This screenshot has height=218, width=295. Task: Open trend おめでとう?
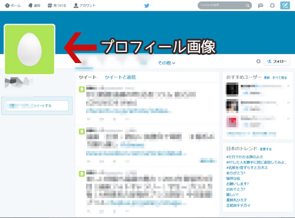(x=236, y=189)
